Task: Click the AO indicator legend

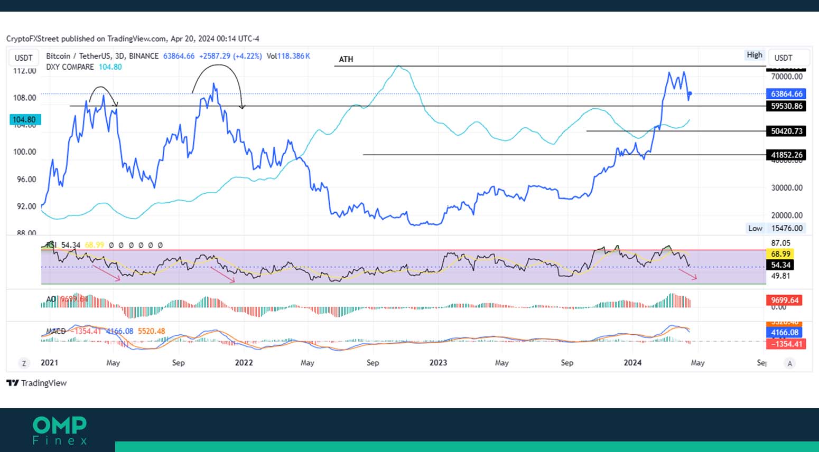Action: pyautogui.click(x=51, y=299)
